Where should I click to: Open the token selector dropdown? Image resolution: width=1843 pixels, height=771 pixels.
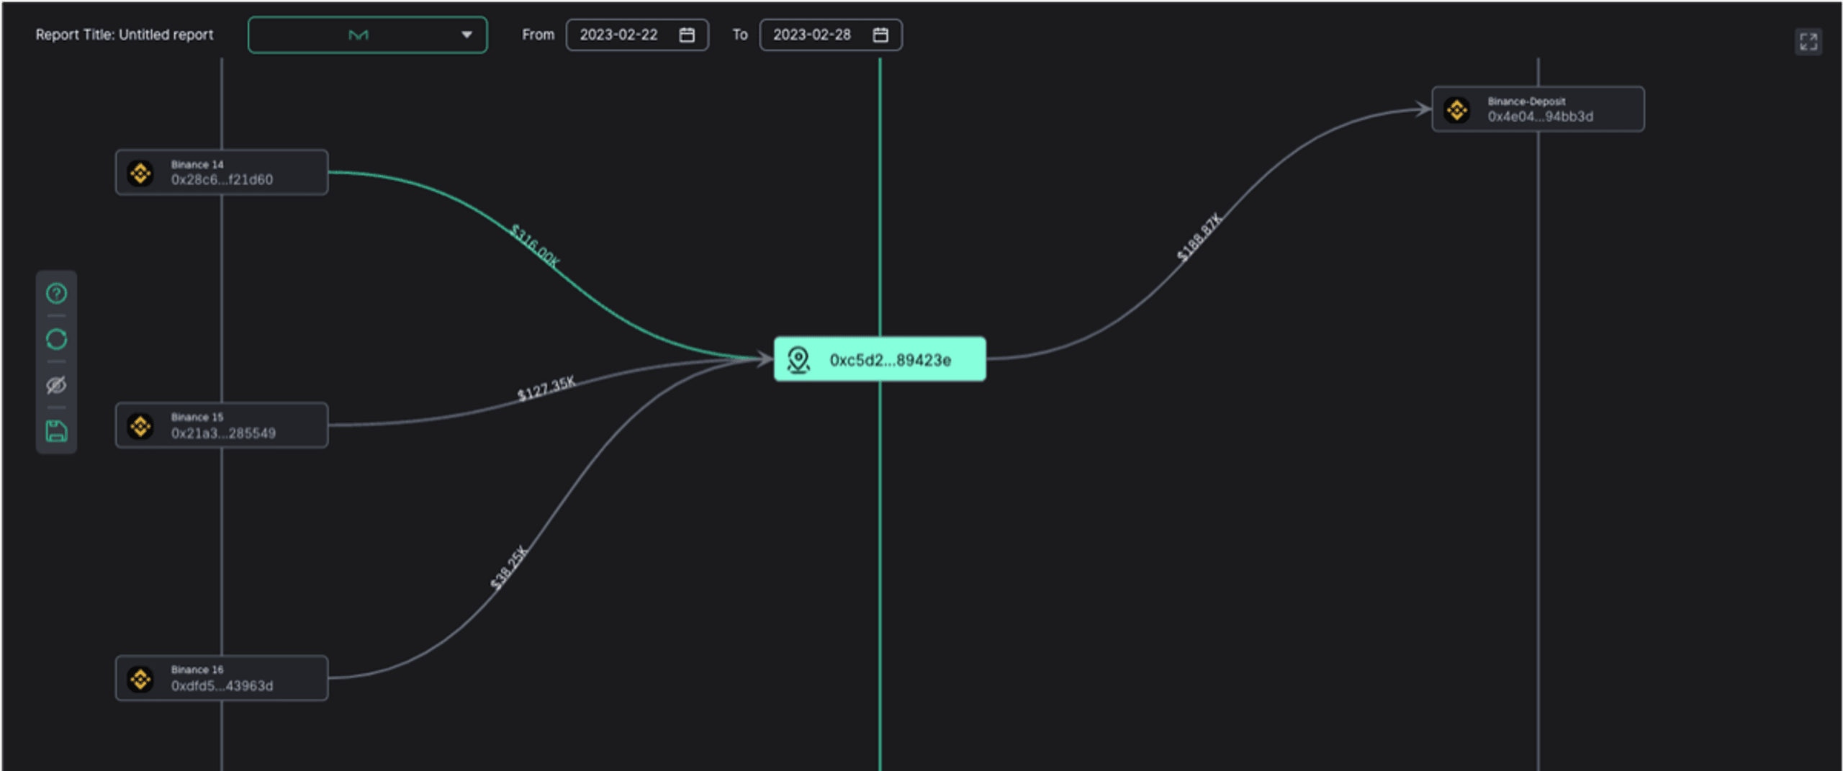pyautogui.click(x=367, y=35)
